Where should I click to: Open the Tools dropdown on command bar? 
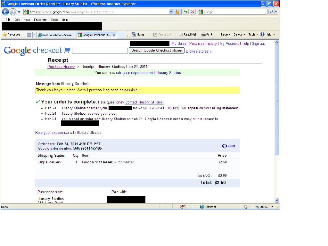(x=252, y=34)
